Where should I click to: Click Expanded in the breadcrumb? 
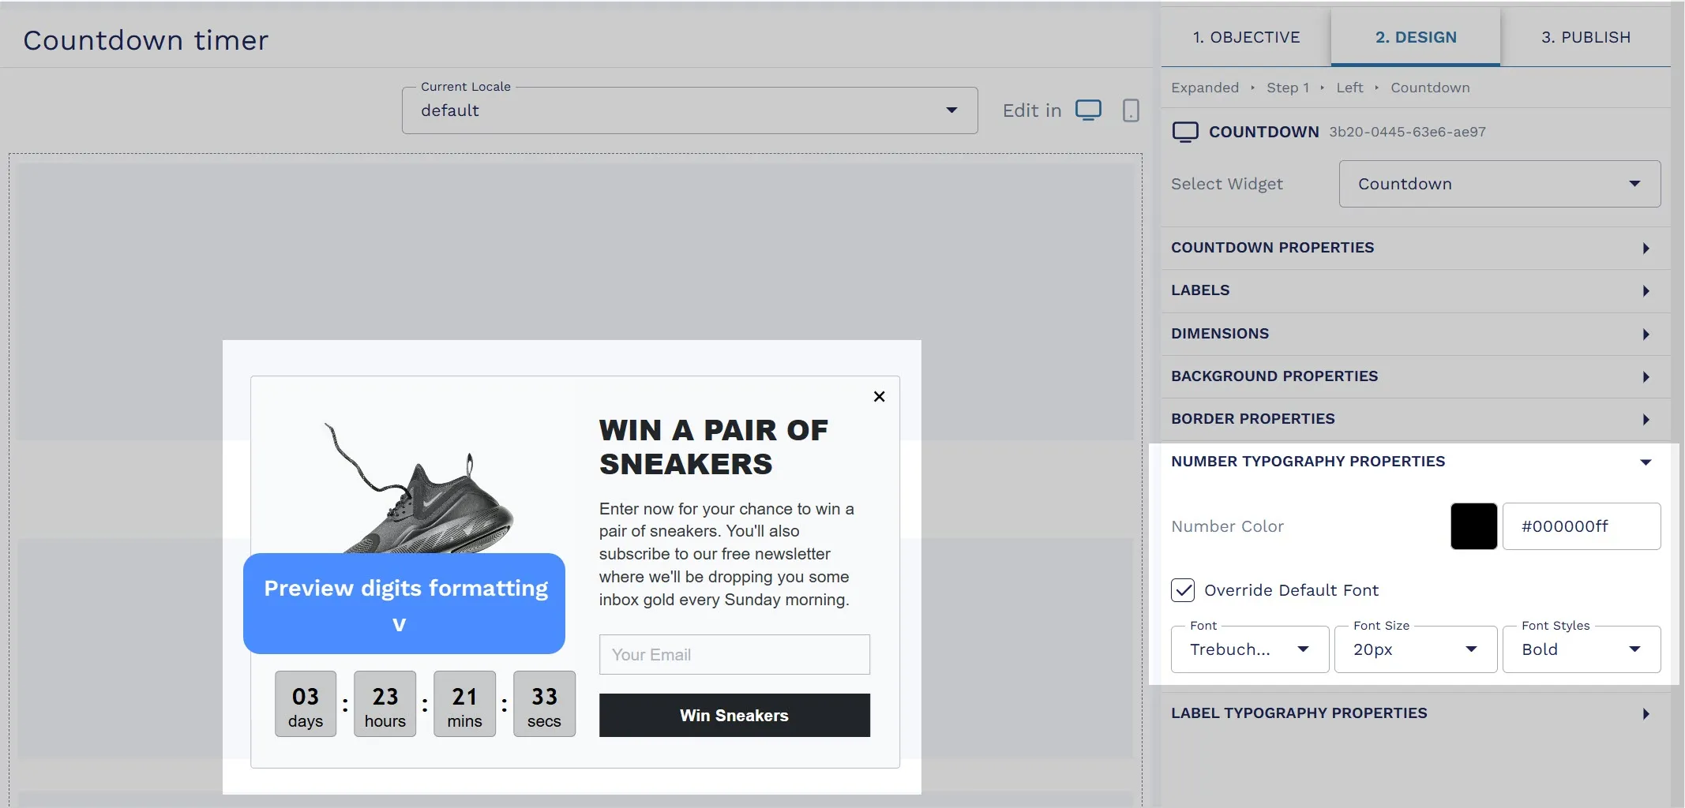tap(1205, 88)
